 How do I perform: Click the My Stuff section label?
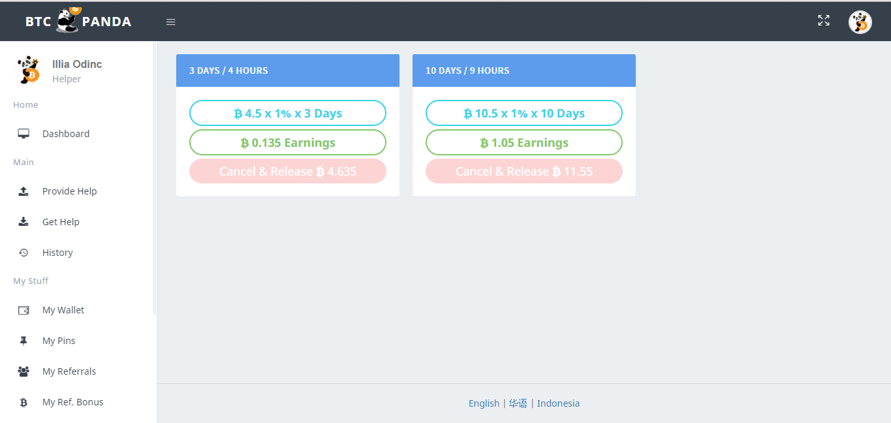click(x=31, y=281)
